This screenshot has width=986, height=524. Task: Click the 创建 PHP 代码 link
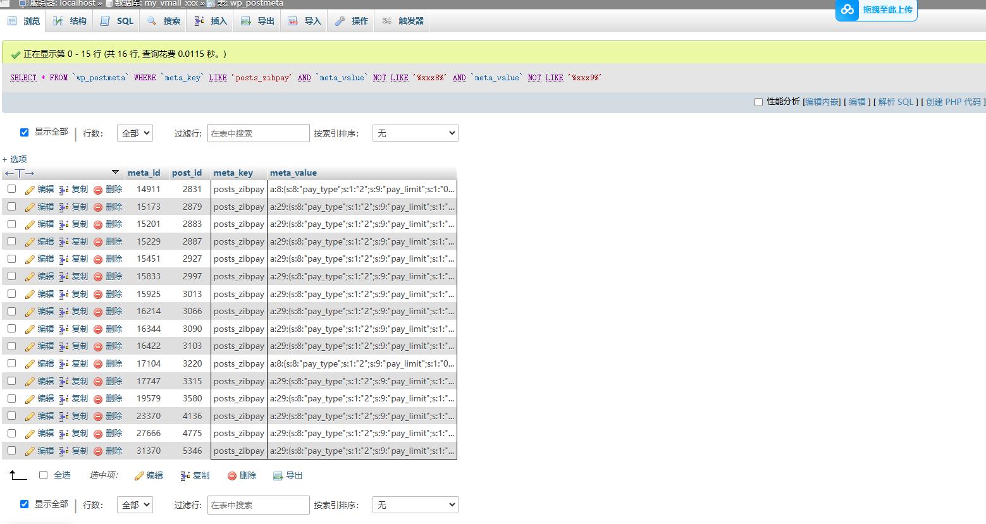953,102
